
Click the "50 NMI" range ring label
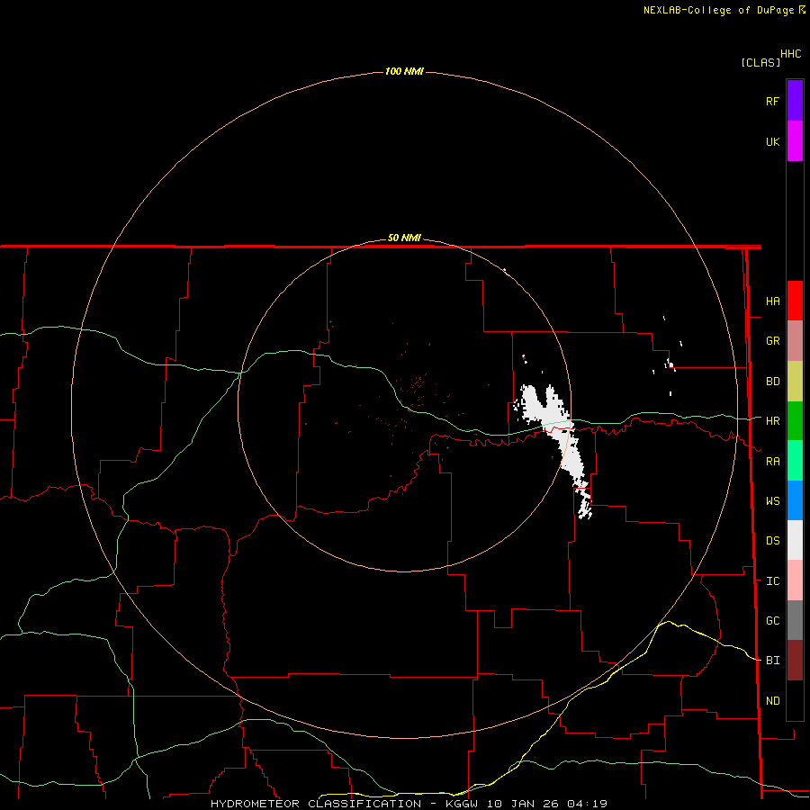coord(404,238)
